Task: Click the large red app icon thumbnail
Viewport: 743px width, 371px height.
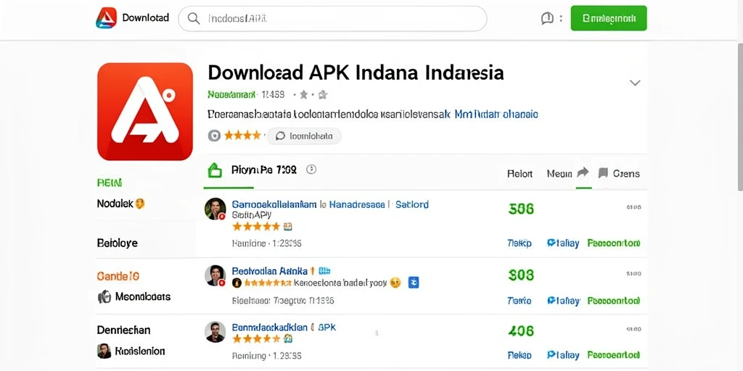Action: pos(145,112)
